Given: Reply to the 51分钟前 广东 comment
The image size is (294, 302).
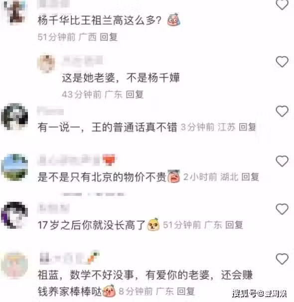Looking at the screenshot, I should tap(234, 225).
